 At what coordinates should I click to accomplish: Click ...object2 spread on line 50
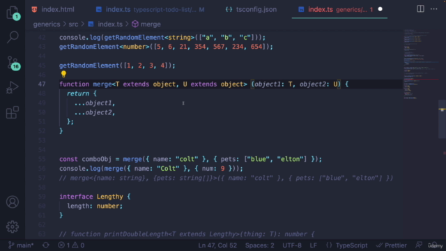pyautogui.click(x=95, y=112)
